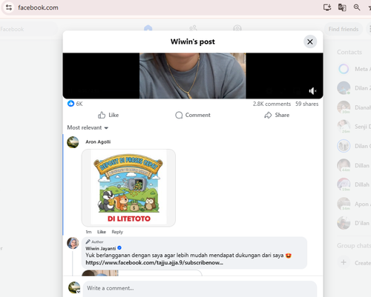The width and height of the screenshot is (371, 297).
Task: Open the facebook.com/tajju.ajja.9 subscribe link
Action: point(154,263)
